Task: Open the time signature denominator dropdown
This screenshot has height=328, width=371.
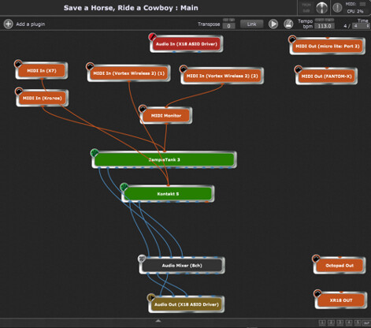Action: pos(361,26)
